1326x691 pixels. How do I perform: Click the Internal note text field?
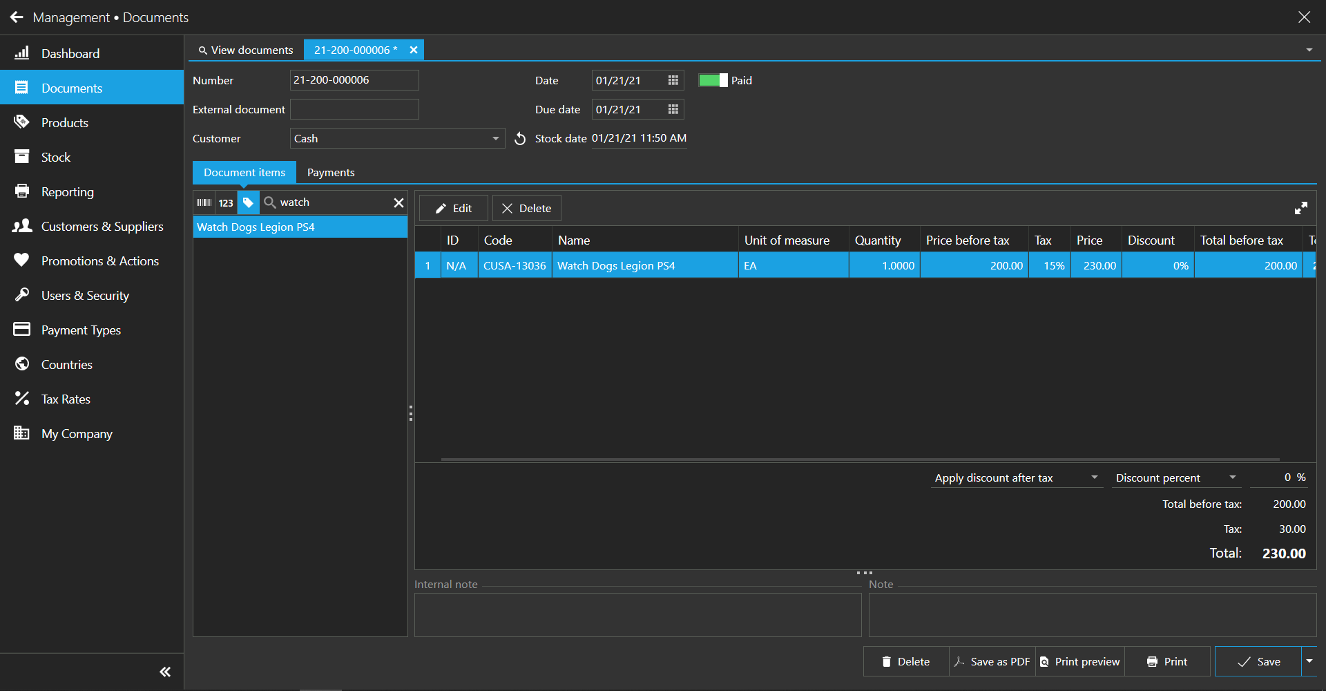tap(637, 614)
